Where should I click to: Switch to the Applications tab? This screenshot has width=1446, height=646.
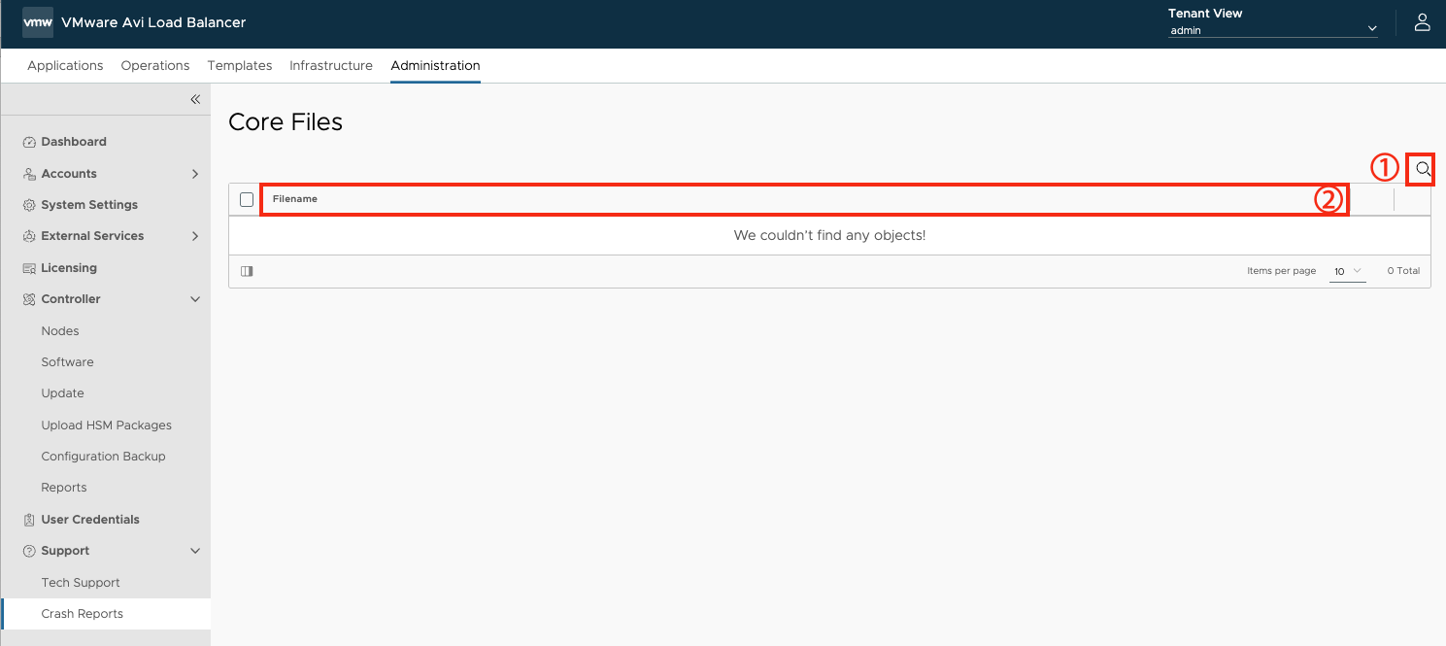[x=65, y=66]
